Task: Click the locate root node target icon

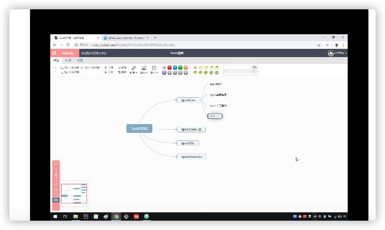Action: pyautogui.click(x=56, y=195)
